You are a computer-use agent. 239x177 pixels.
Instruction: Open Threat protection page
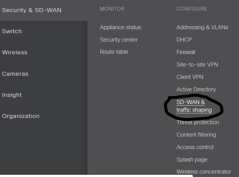tap(198, 122)
